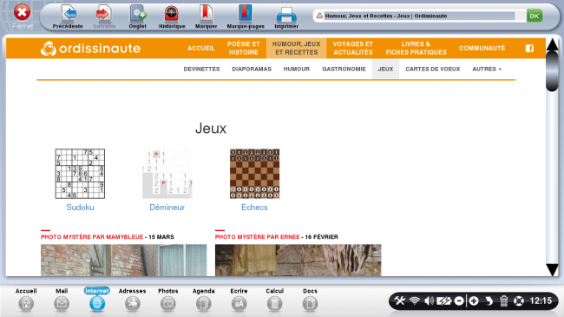Focus the address bar field
The height and width of the screenshot is (317, 564).
pos(419,16)
